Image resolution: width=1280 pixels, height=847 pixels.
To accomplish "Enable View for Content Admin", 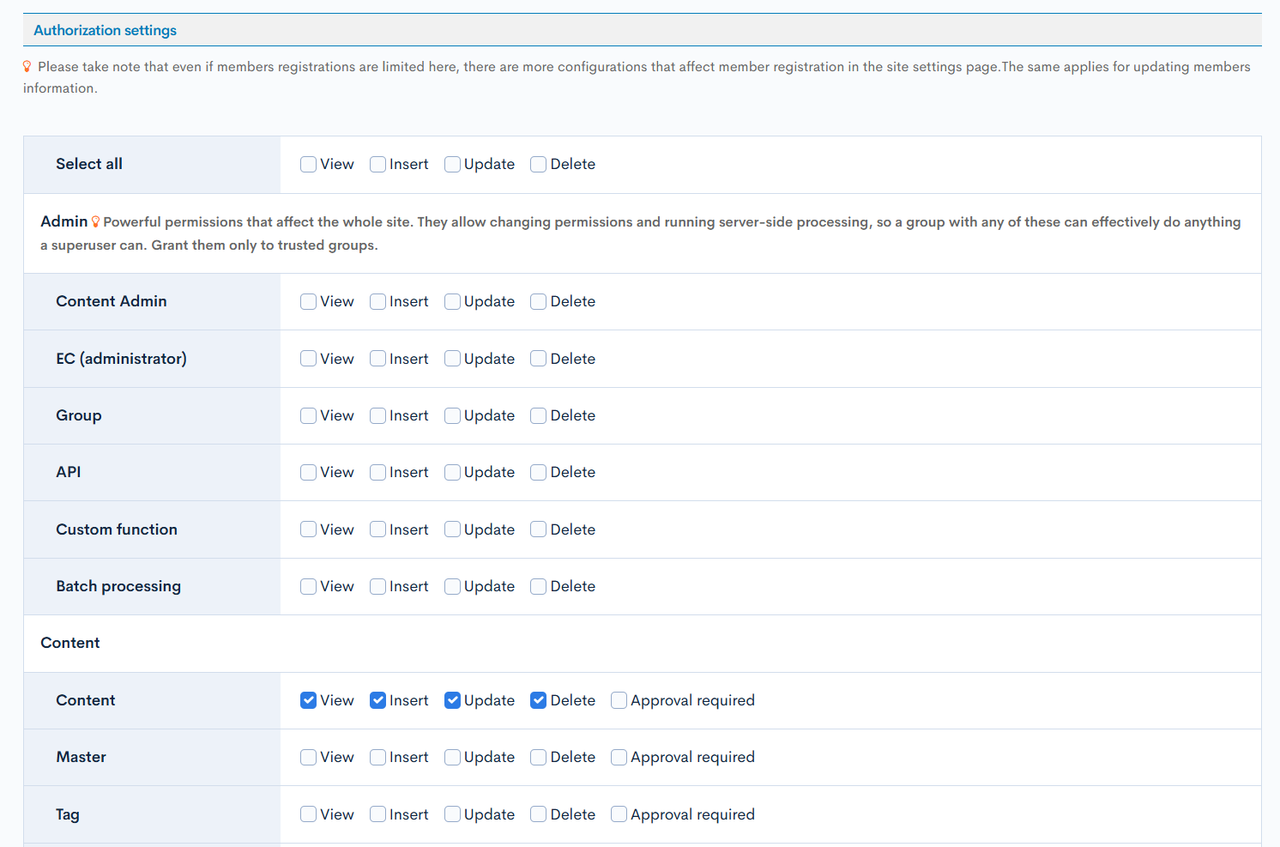I will pos(308,301).
